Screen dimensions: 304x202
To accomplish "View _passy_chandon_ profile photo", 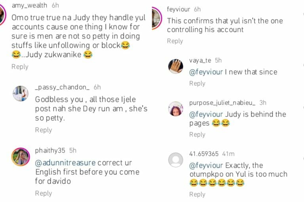I will [x=21, y=94].
